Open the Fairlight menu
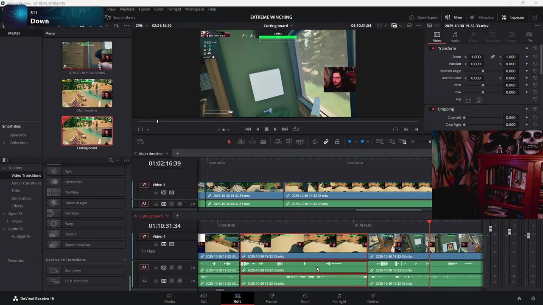Image resolution: width=543 pixels, height=305 pixels. coord(174,9)
